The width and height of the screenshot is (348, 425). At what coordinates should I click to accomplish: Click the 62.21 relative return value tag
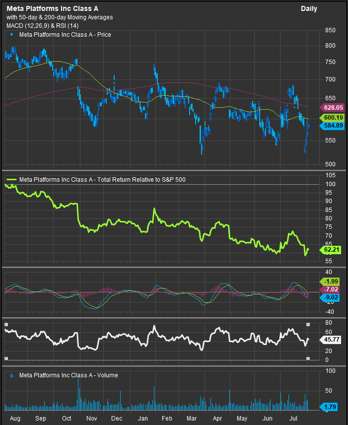331,250
